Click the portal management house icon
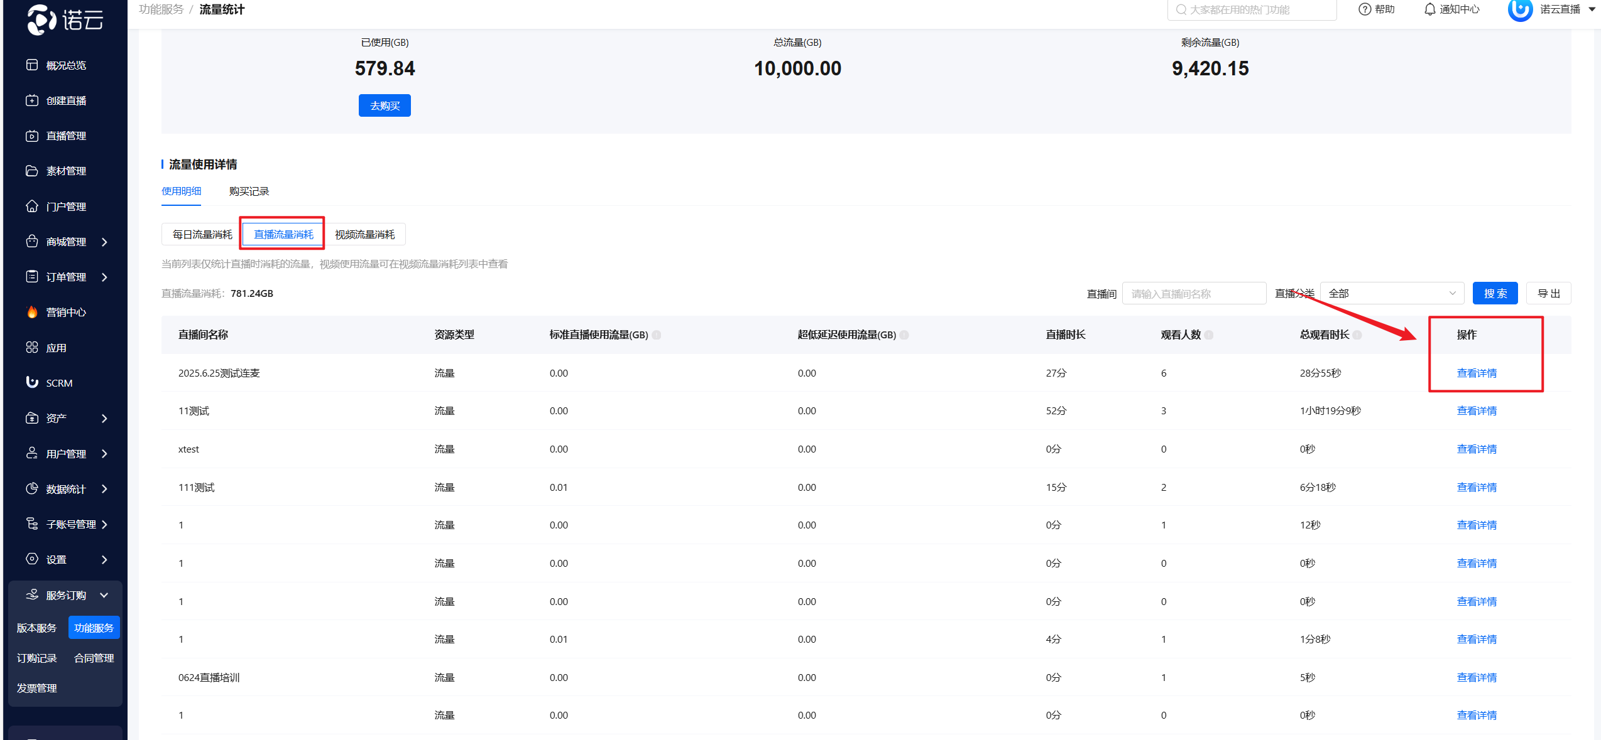This screenshot has height=740, width=1601. [x=32, y=206]
